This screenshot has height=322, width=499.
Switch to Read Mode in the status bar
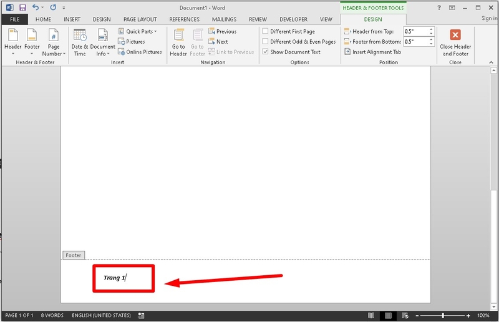(371, 316)
